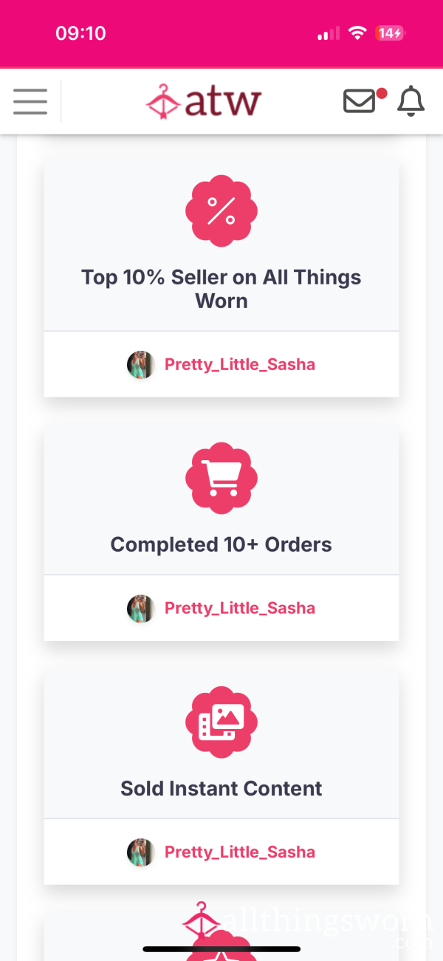Tap the percent badge icon
The width and height of the screenshot is (443, 961).
point(221,211)
